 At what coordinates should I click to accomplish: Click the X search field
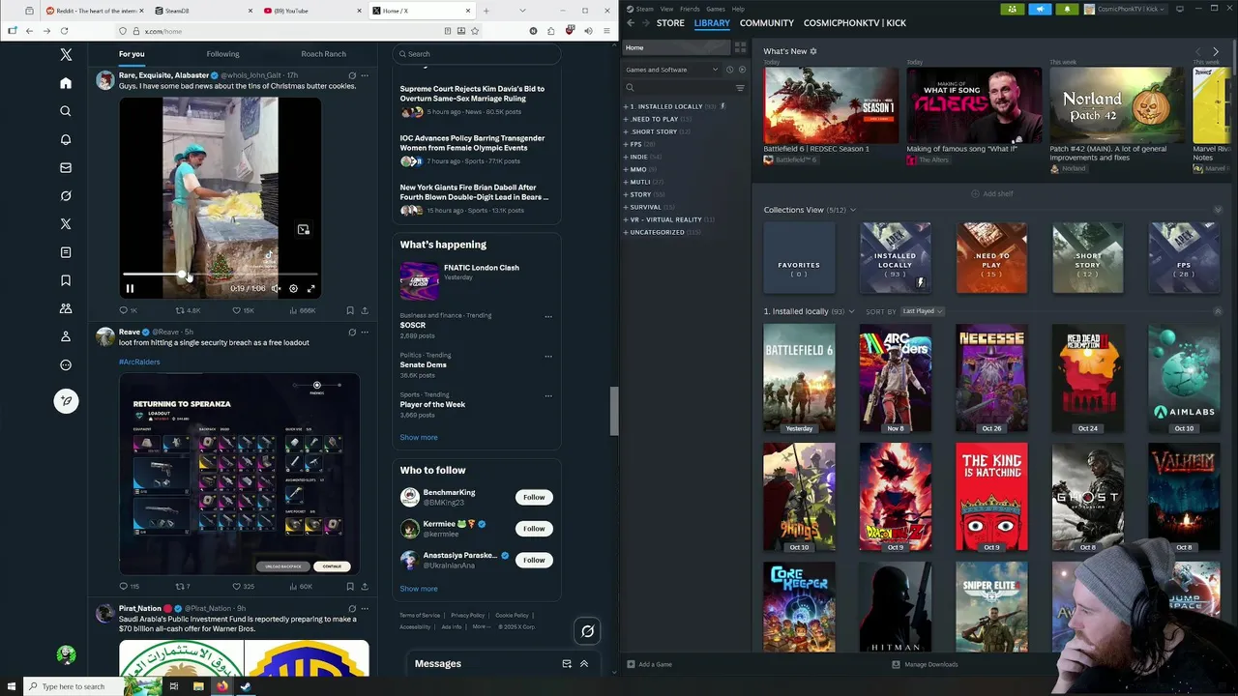click(476, 54)
